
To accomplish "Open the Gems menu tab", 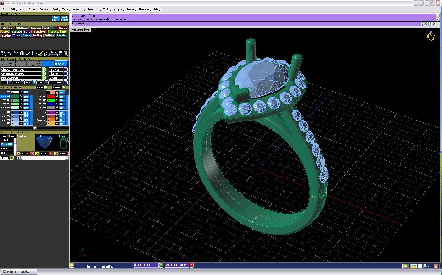I will (x=27, y=35).
